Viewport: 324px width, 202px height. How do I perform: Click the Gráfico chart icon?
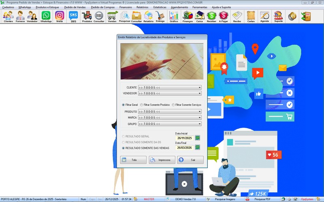tap(174, 16)
